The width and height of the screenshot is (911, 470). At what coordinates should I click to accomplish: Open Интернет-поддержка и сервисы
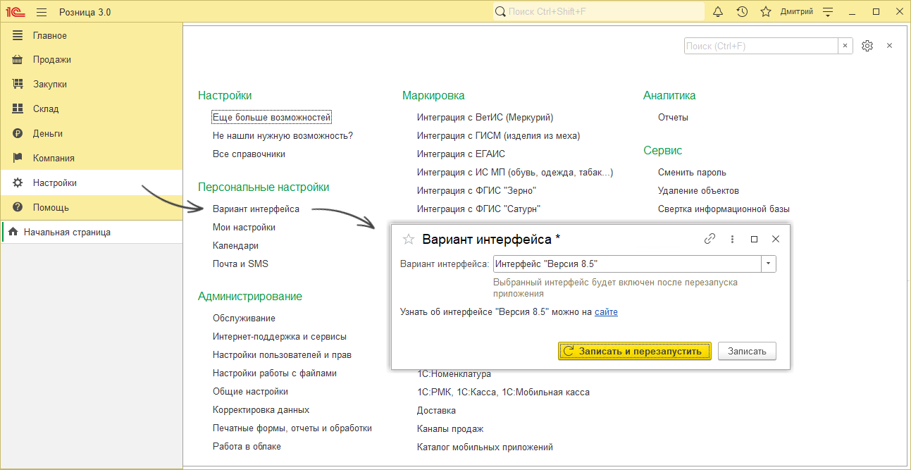coord(280,337)
